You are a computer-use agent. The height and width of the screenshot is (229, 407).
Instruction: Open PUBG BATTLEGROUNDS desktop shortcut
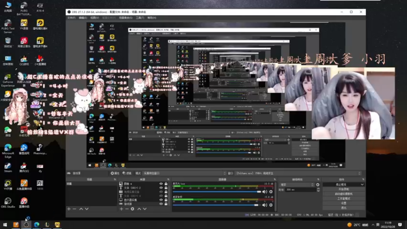pyautogui.click(x=24, y=9)
